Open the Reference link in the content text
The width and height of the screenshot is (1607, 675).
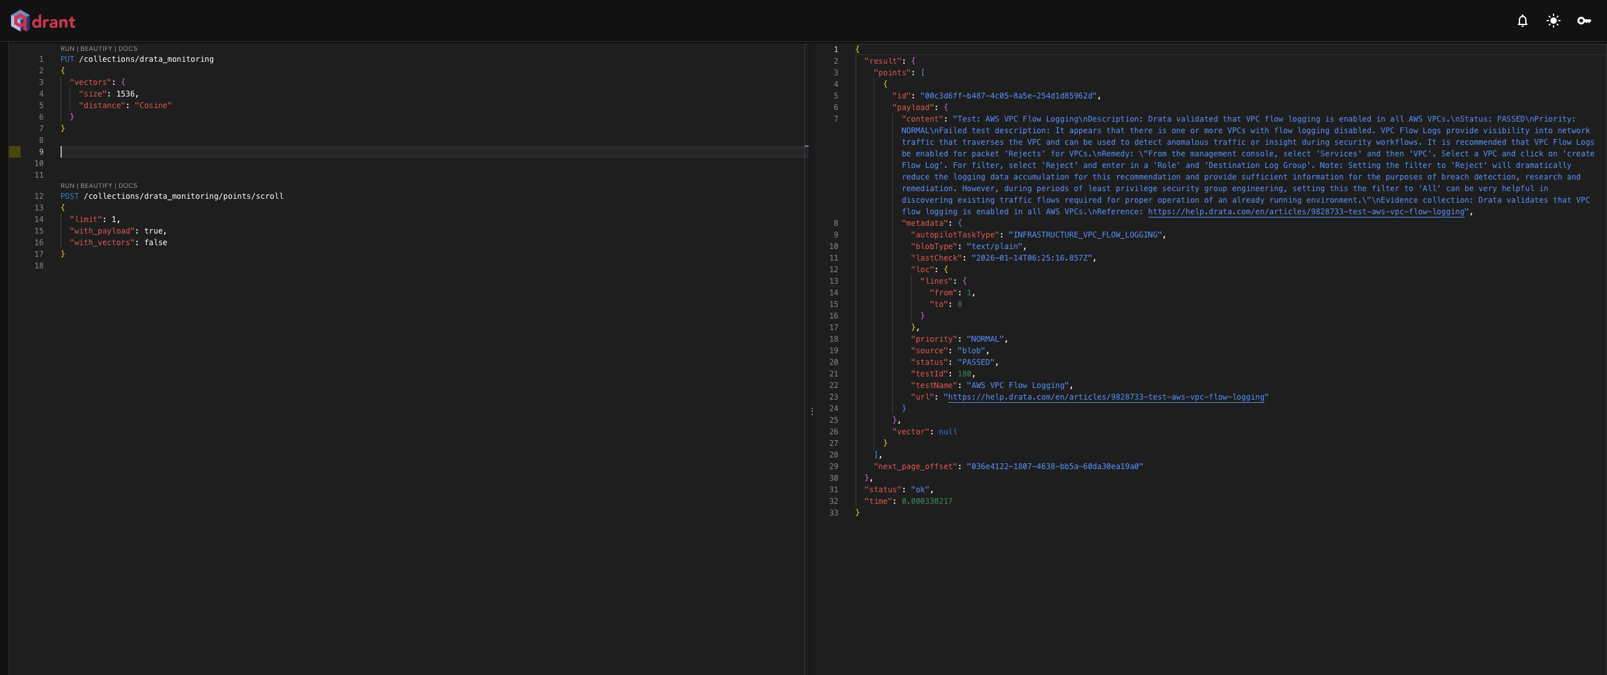[1306, 212]
